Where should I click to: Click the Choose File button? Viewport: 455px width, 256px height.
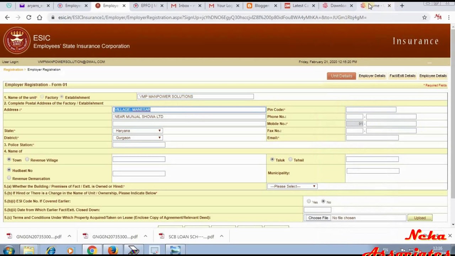tap(318, 218)
